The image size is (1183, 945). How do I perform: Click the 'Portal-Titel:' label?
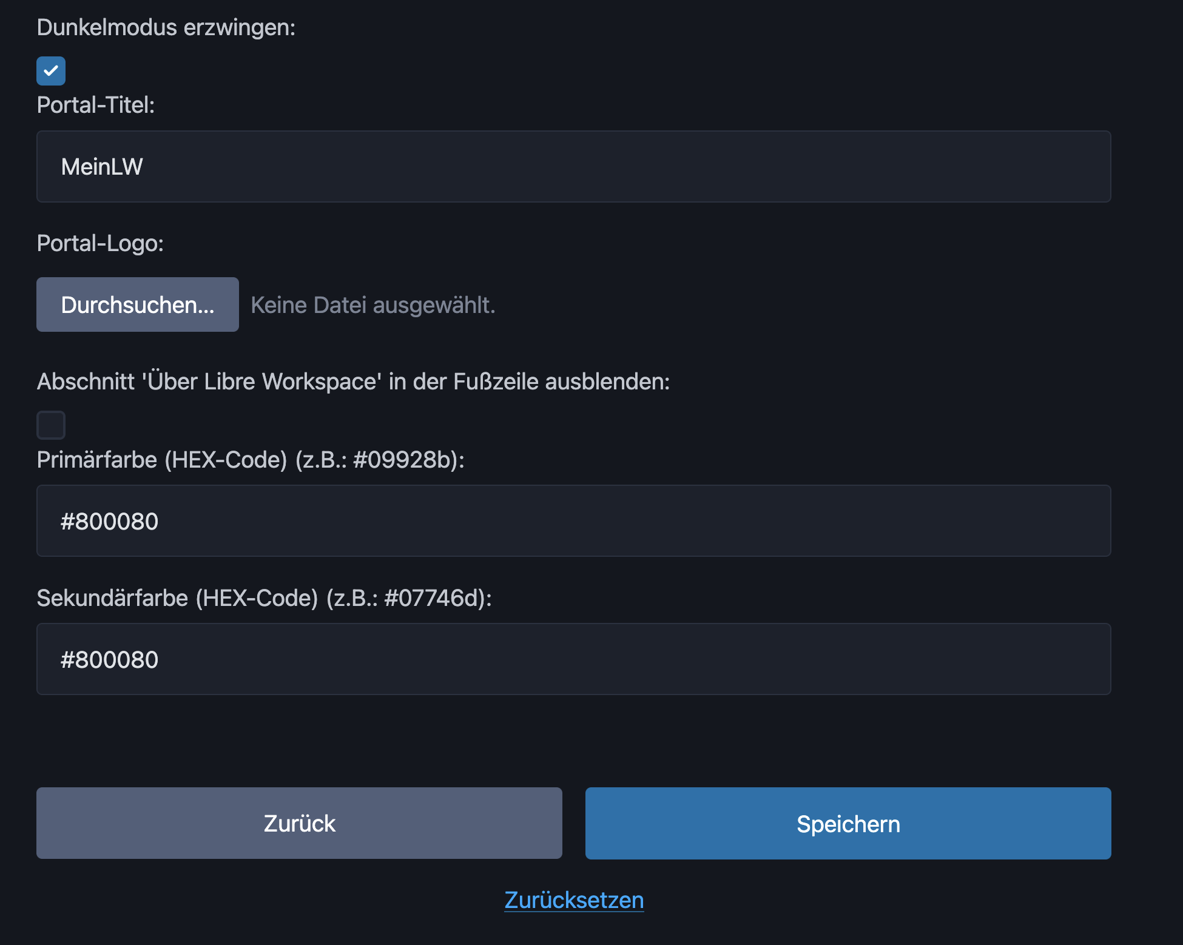(96, 105)
